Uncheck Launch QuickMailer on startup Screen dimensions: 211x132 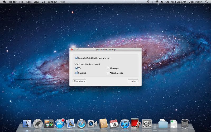pos(76,58)
